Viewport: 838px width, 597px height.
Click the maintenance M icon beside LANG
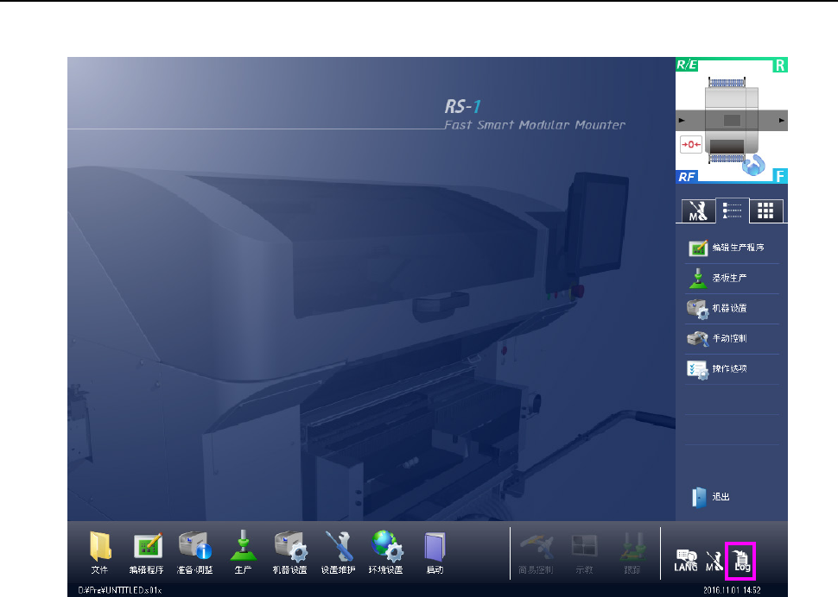714,560
